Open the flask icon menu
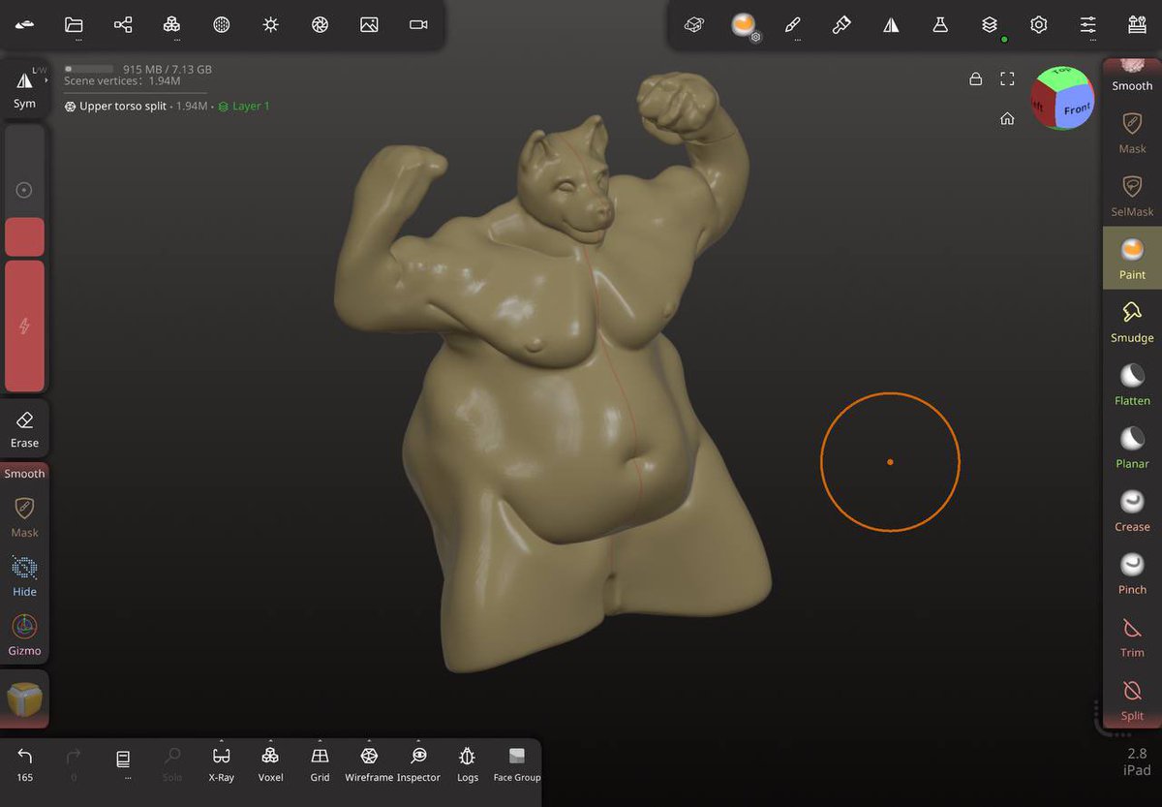1162x807 pixels. click(940, 25)
